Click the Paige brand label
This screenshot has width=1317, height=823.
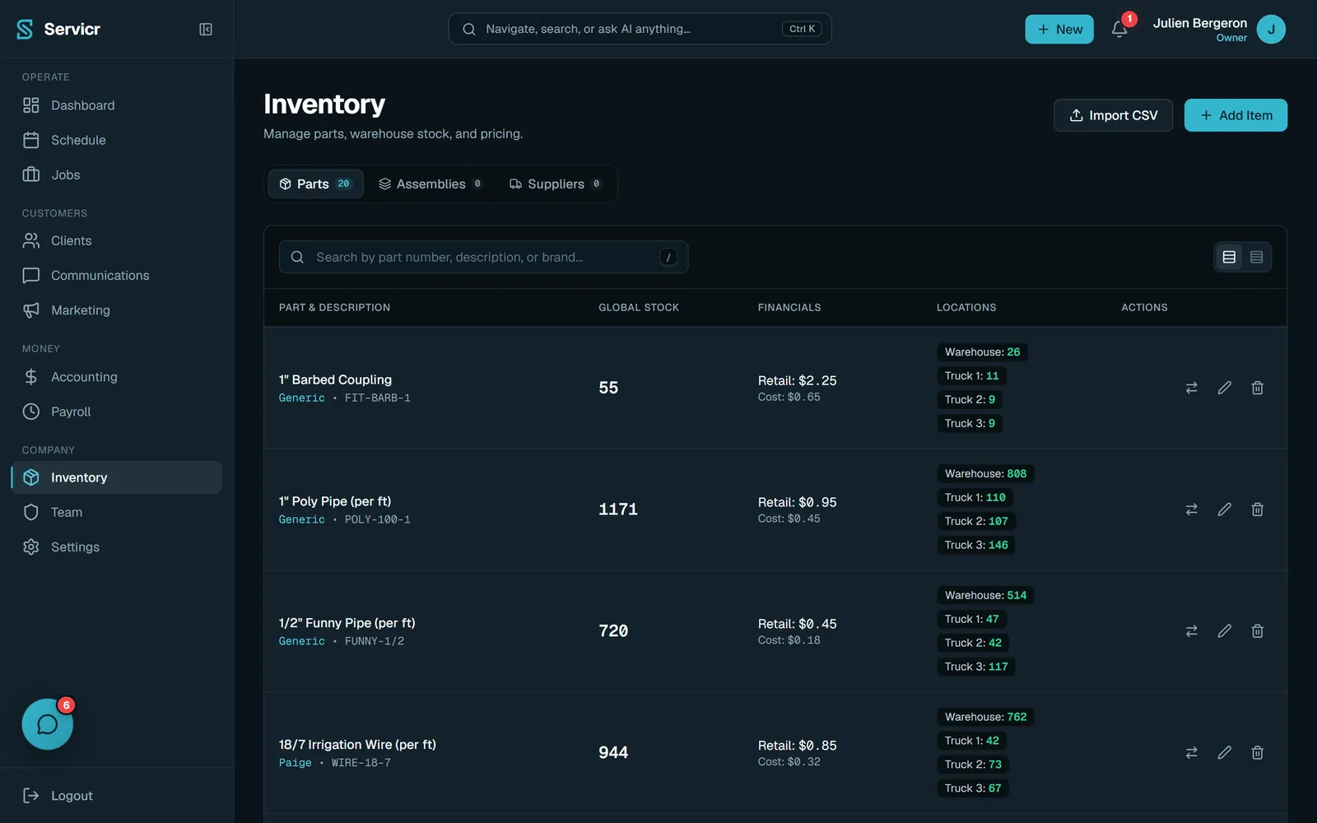click(295, 763)
